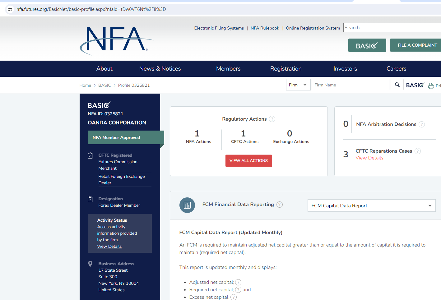Click the green BASIC button in header
Screen dimensions: 441x300
tap(367, 45)
